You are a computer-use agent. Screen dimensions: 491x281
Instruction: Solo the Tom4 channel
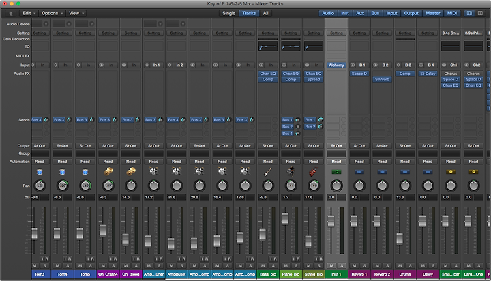point(68,265)
